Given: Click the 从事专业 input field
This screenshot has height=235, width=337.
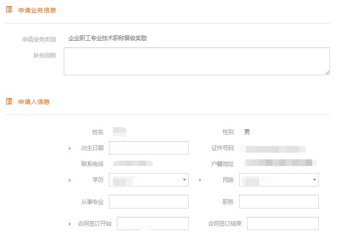Looking at the screenshot, I should click(x=148, y=202).
